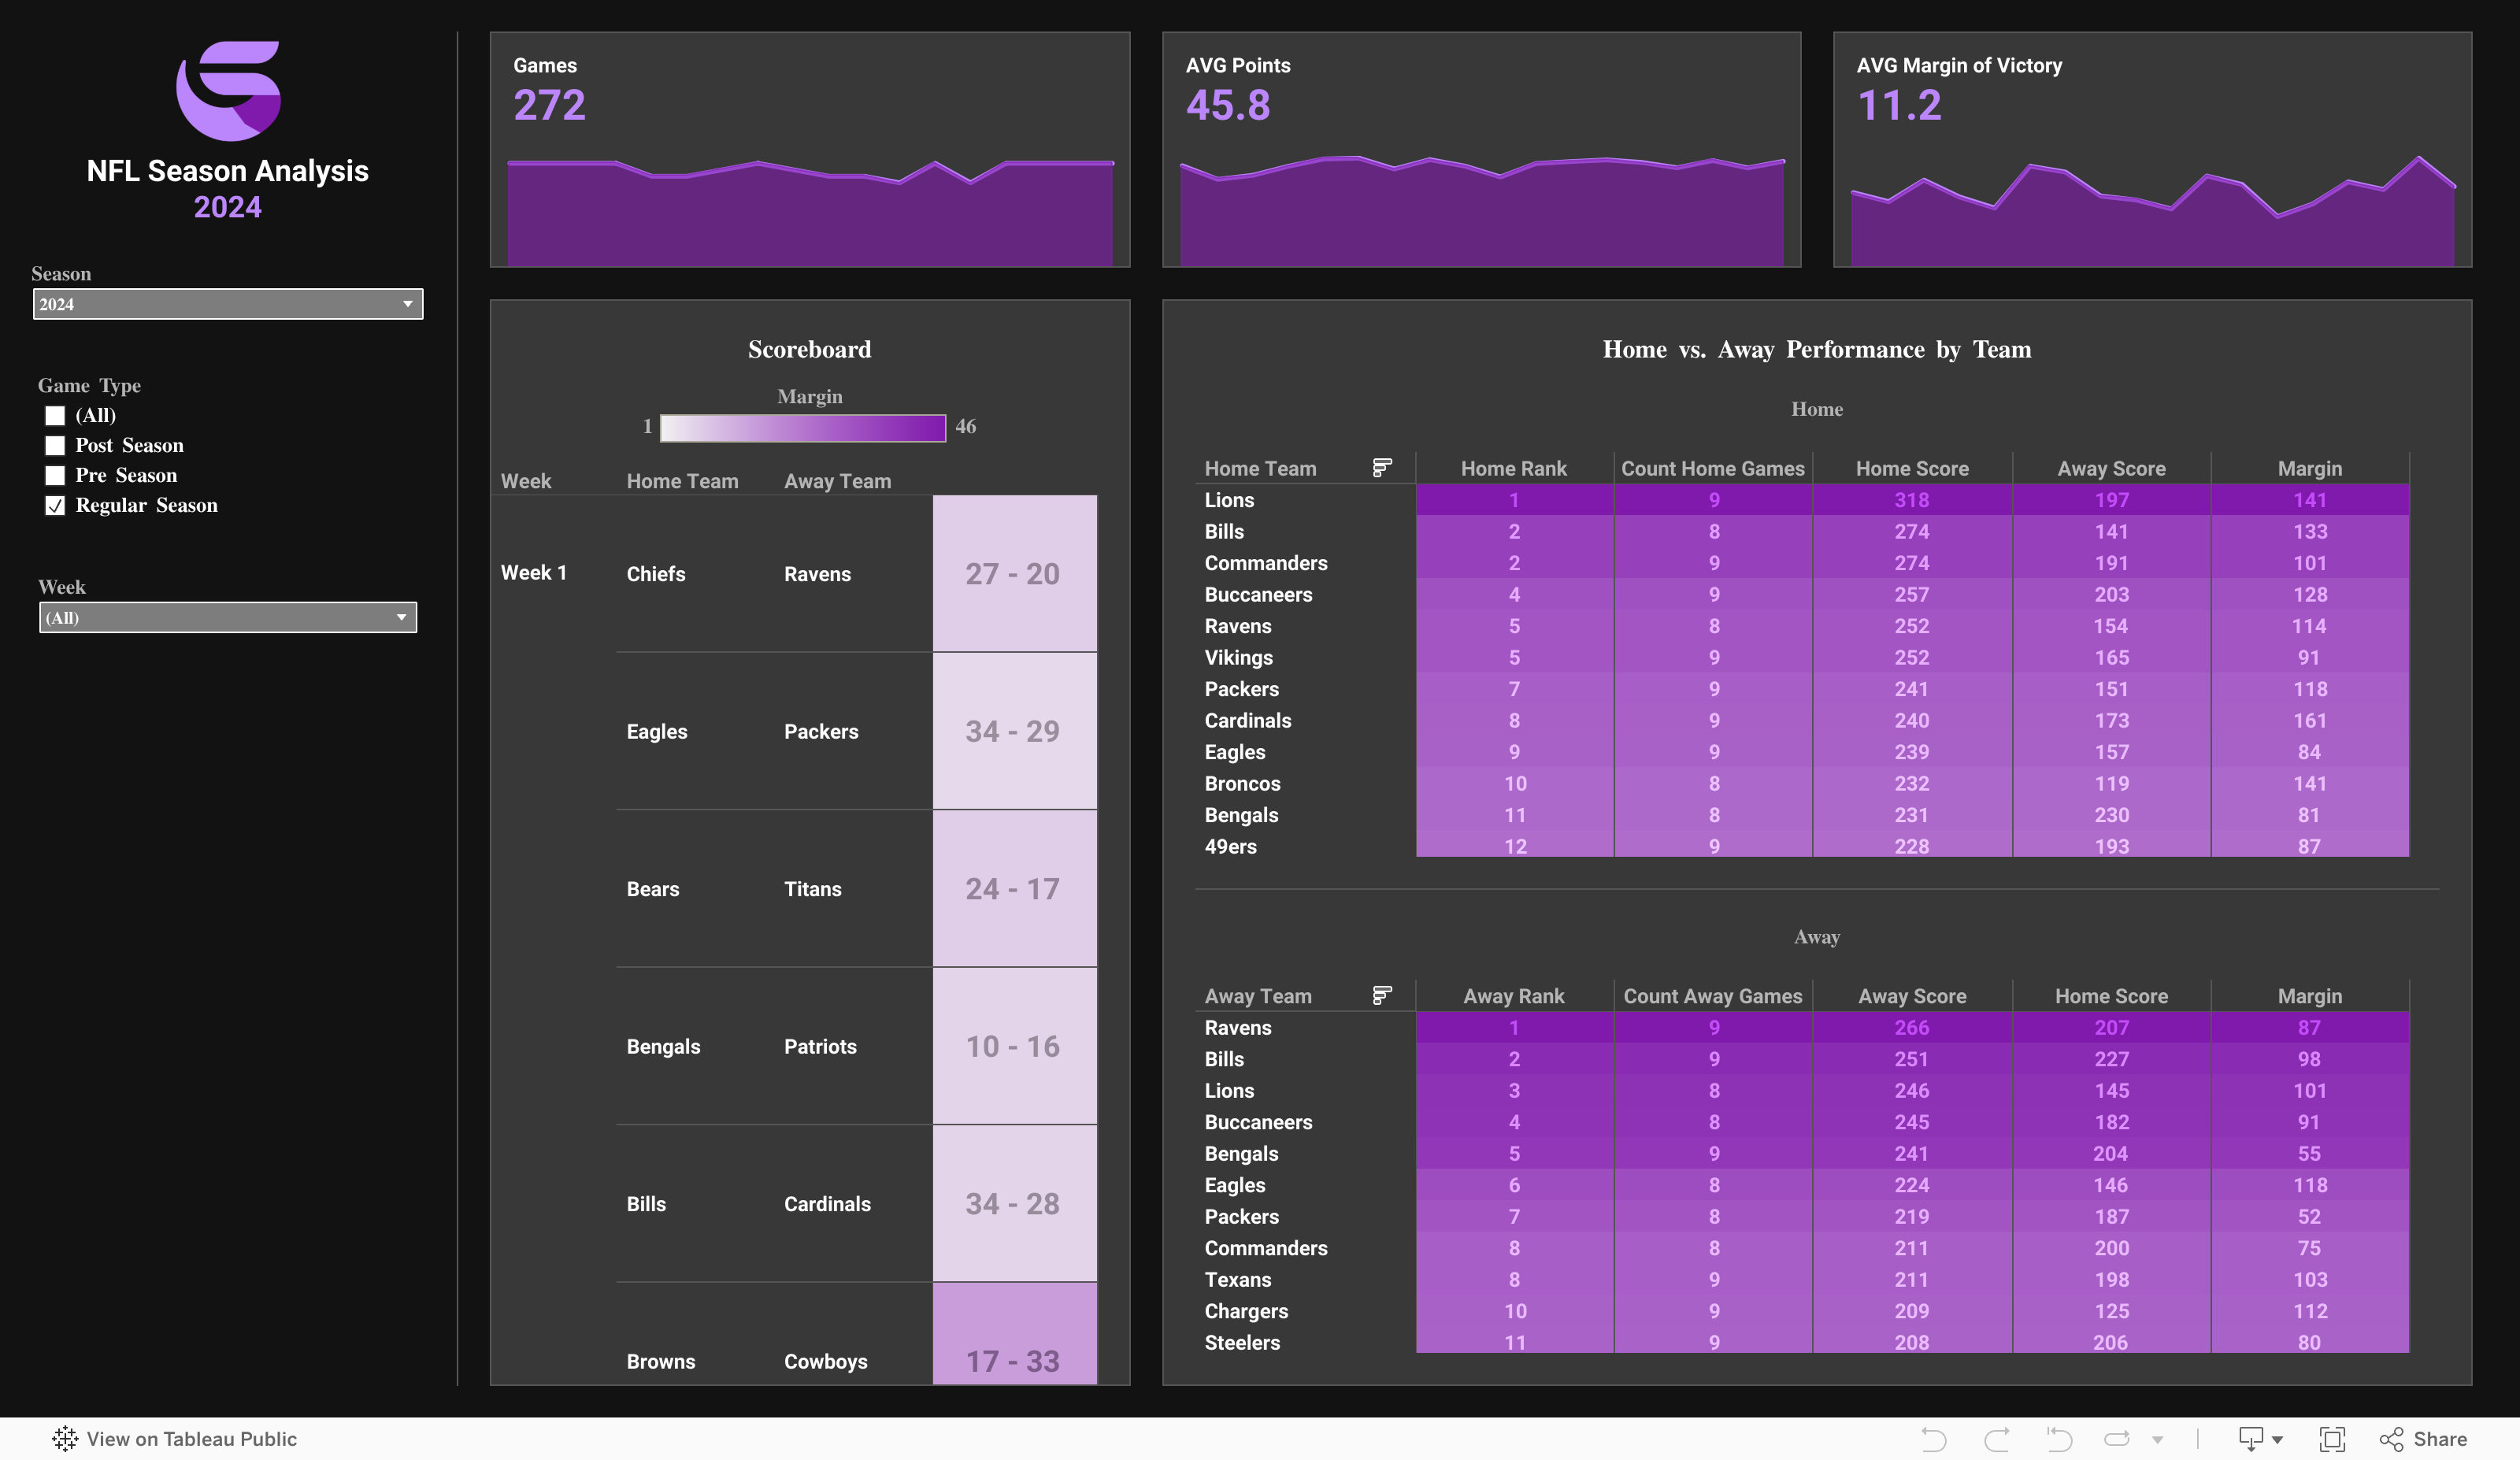Click the Undo arrow icon
This screenshot has width=2520, height=1460.
1933,1439
